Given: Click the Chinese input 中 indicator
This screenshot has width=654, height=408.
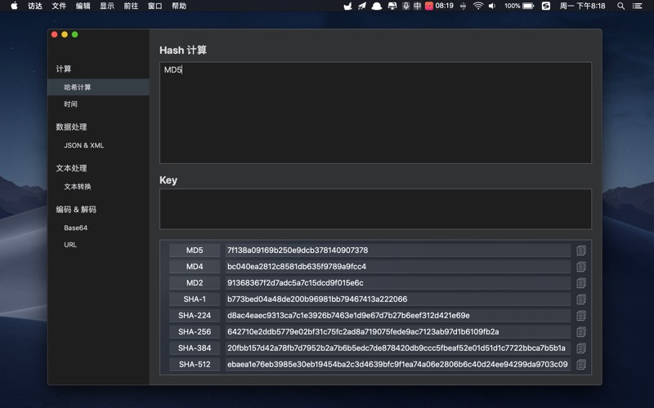Looking at the screenshot, I should (x=417, y=6).
